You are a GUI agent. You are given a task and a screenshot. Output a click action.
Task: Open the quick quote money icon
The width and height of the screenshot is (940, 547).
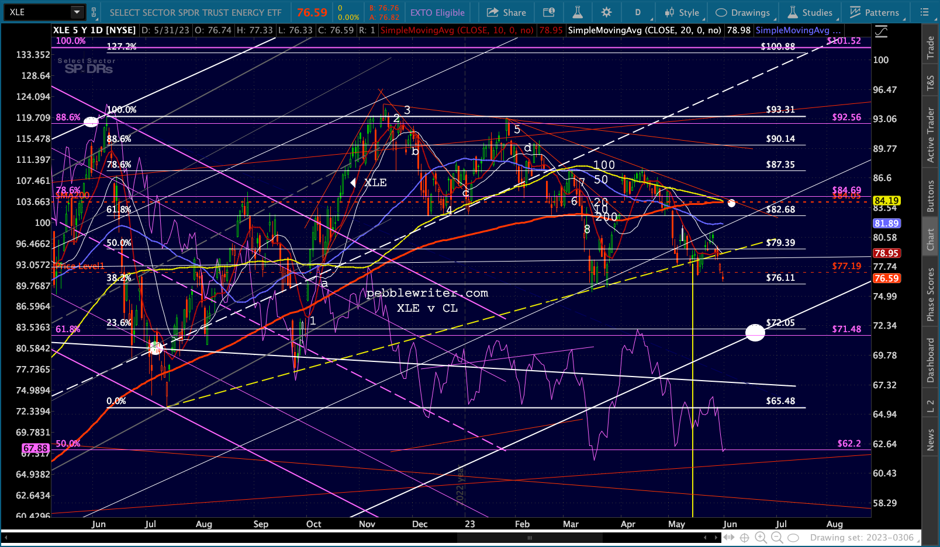point(548,12)
